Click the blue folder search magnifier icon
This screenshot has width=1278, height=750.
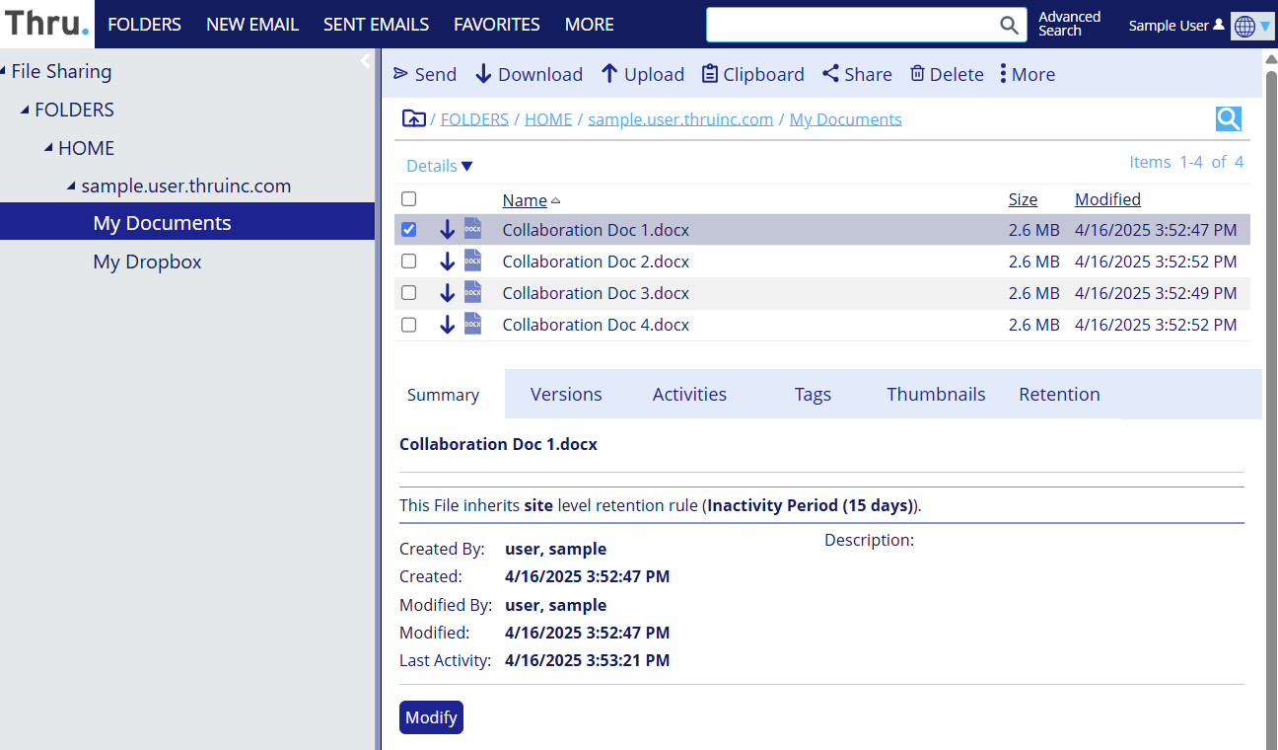tap(1228, 119)
